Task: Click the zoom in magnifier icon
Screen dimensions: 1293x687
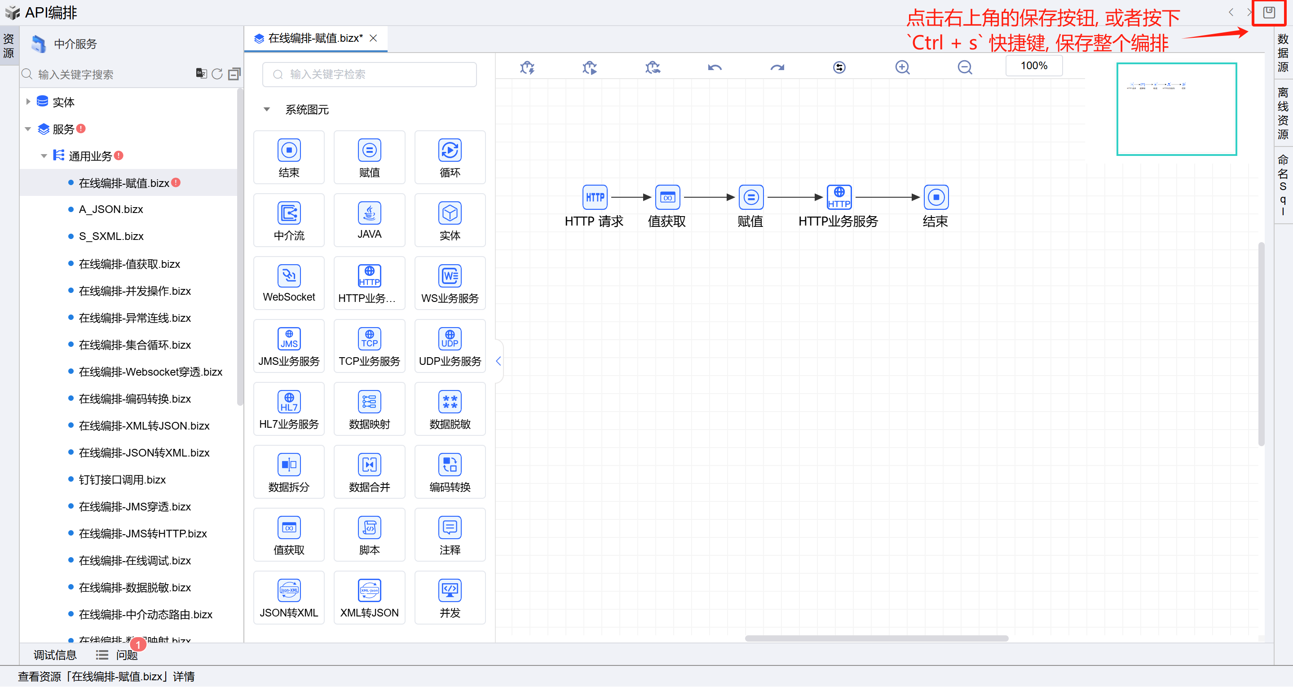Action: pyautogui.click(x=902, y=67)
